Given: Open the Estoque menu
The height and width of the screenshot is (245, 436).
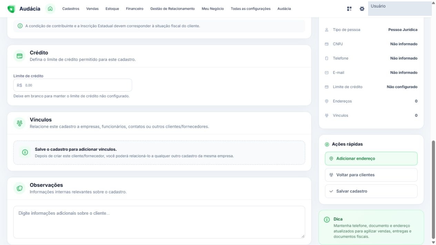Looking at the screenshot, I should pos(112,9).
